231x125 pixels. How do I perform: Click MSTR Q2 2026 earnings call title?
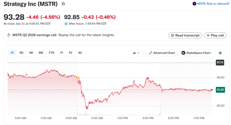tap(34, 35)
